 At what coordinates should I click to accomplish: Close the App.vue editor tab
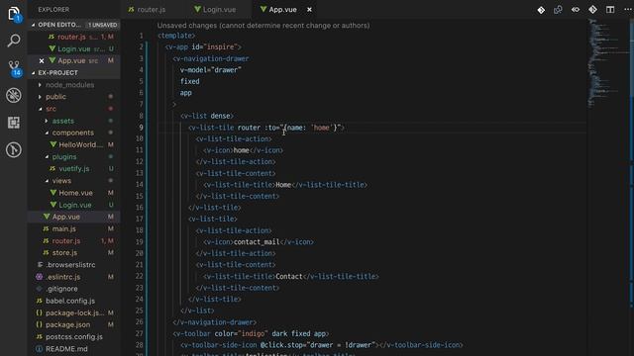tap(309, 9)
